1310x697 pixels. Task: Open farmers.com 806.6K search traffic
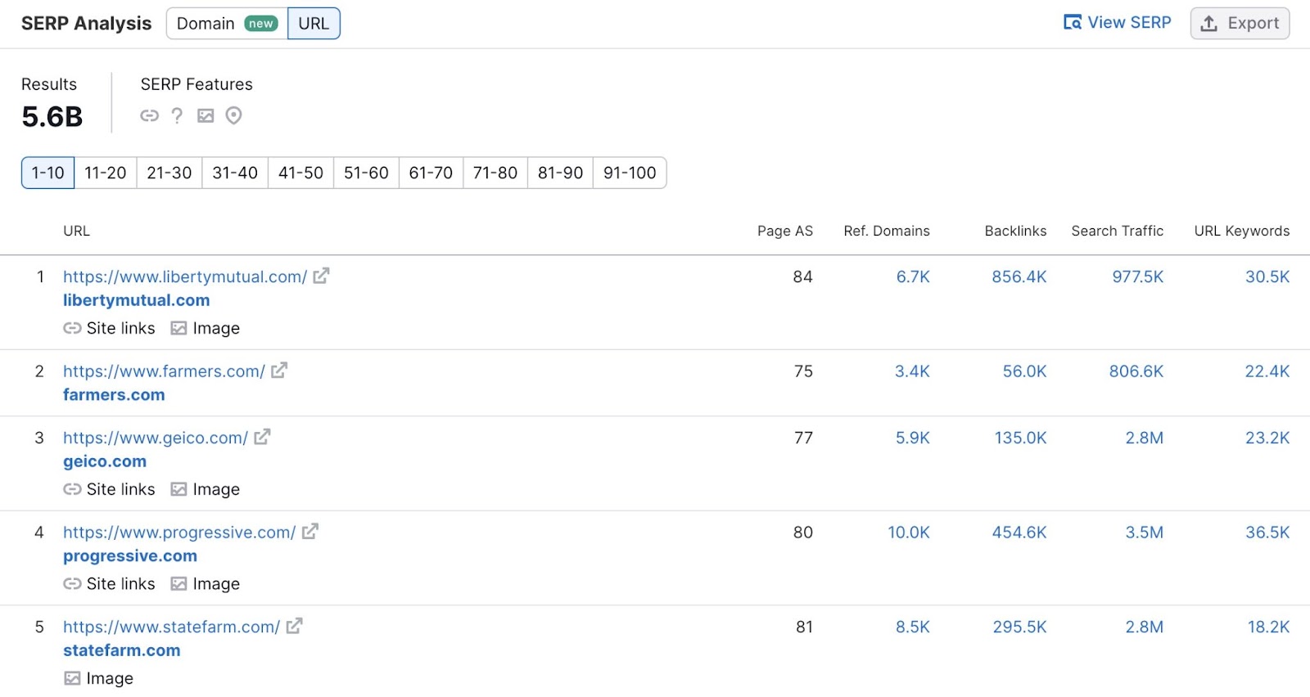tap(1136, 371)
